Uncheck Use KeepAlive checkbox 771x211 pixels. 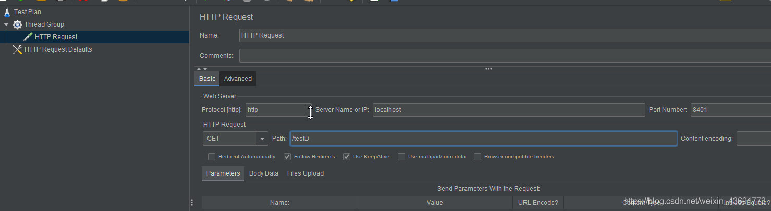347,157
